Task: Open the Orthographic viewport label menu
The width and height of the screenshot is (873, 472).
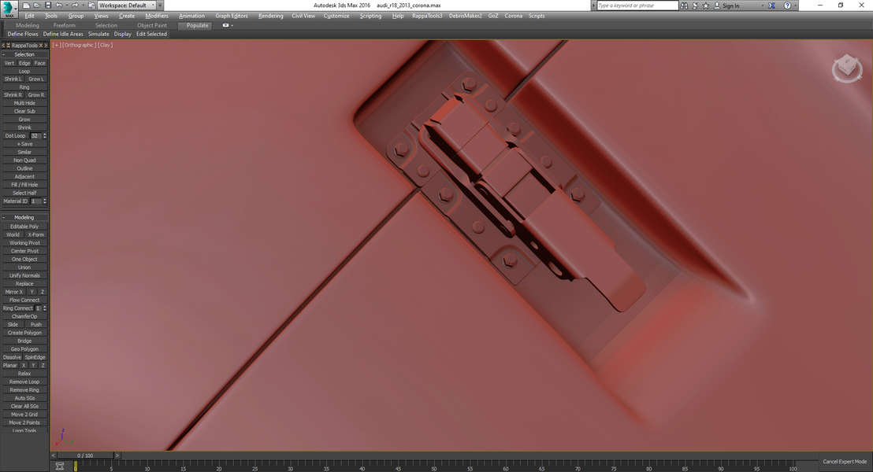Action: point(79,45)
